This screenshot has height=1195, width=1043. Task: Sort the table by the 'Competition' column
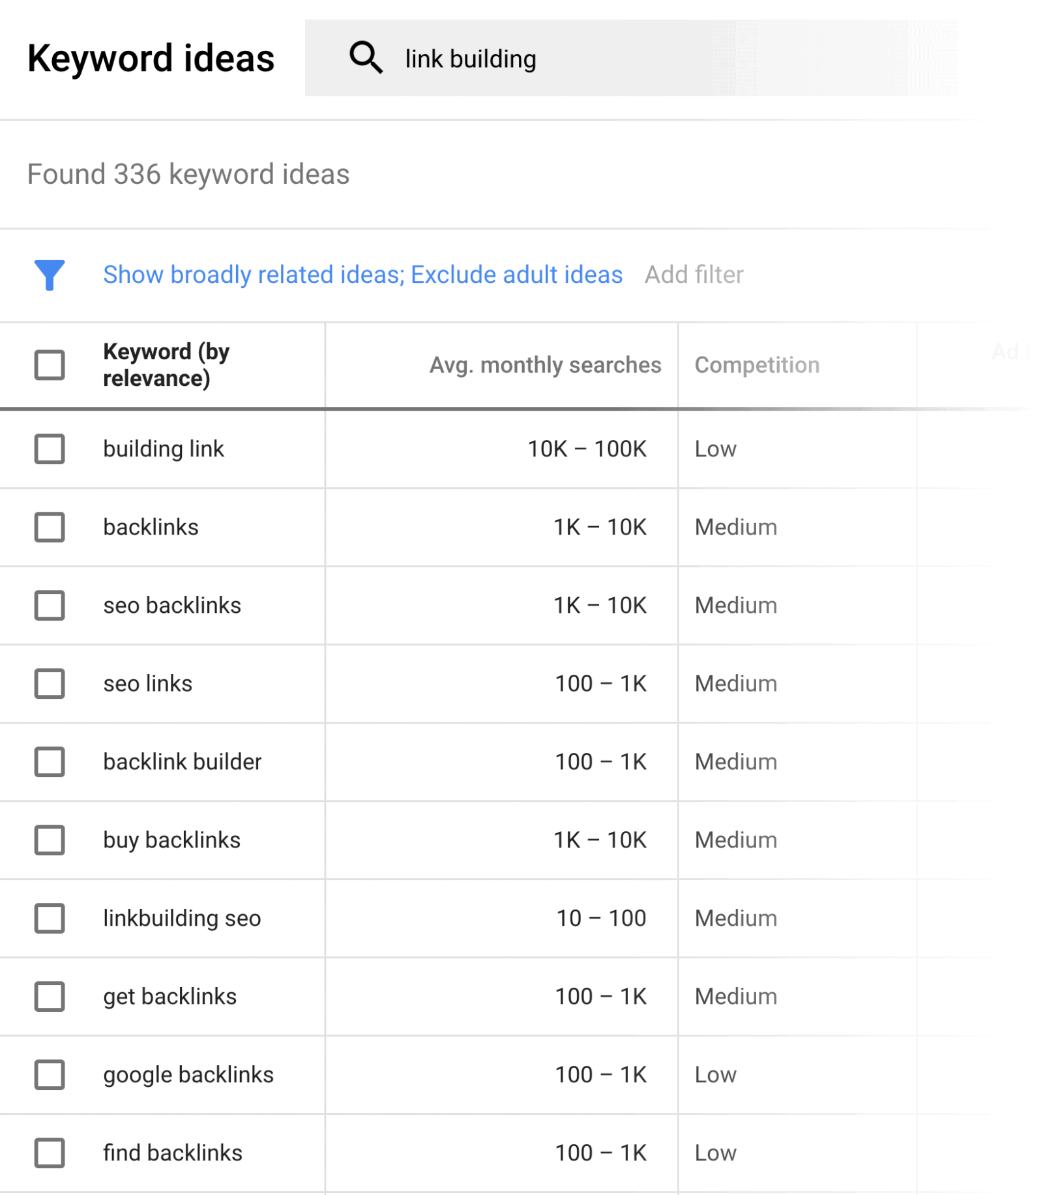tap(757, 365)
